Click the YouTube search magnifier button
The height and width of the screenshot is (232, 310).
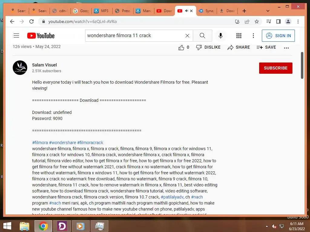point(202,36)
